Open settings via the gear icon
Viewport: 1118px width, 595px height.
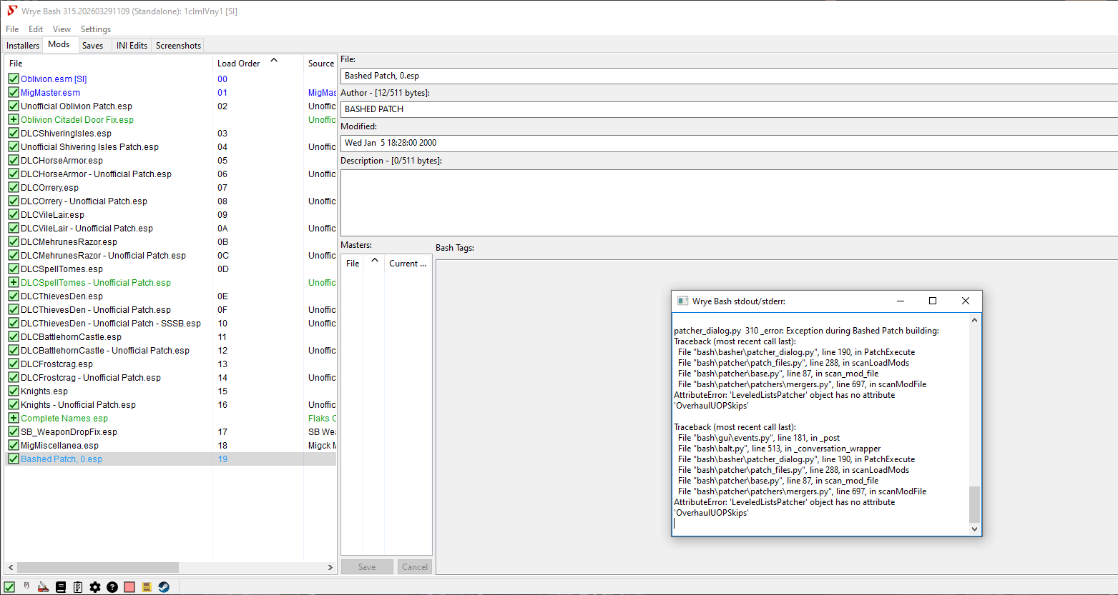[x=95, y=587]
